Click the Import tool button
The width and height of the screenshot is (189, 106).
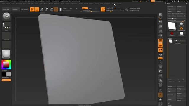pyautogui.click(x=172, y=11)
